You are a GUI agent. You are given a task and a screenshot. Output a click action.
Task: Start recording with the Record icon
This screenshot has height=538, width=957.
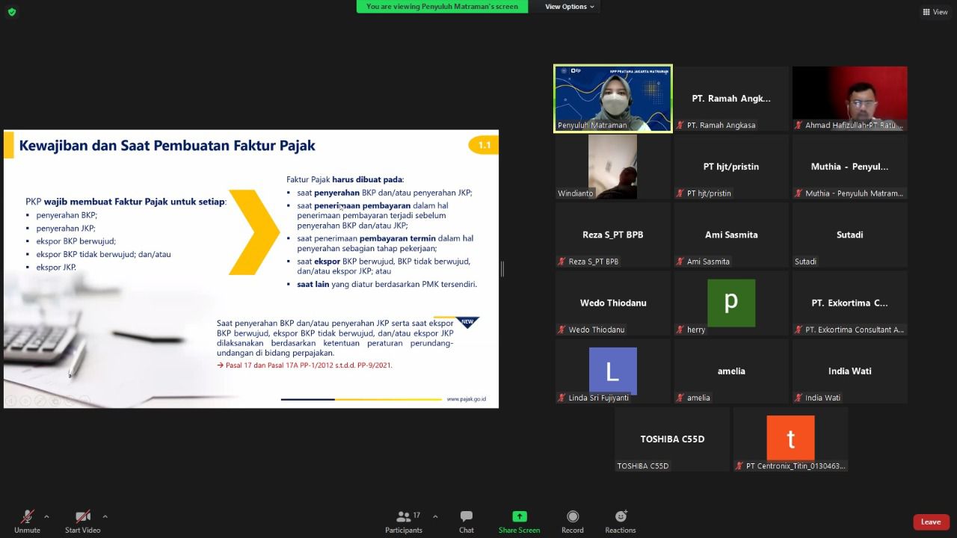pos(573,516)
